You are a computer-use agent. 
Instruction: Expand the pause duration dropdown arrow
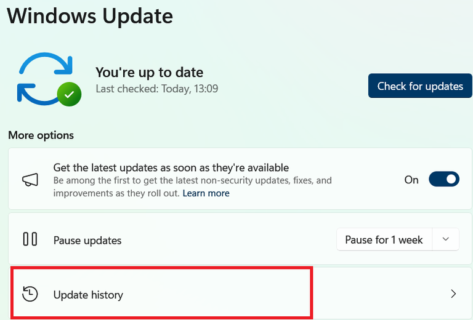click(x=447, y=239)
